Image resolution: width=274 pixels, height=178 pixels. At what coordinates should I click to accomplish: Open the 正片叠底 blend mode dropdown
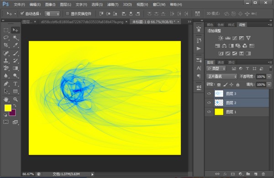click(x=221, y=77)
